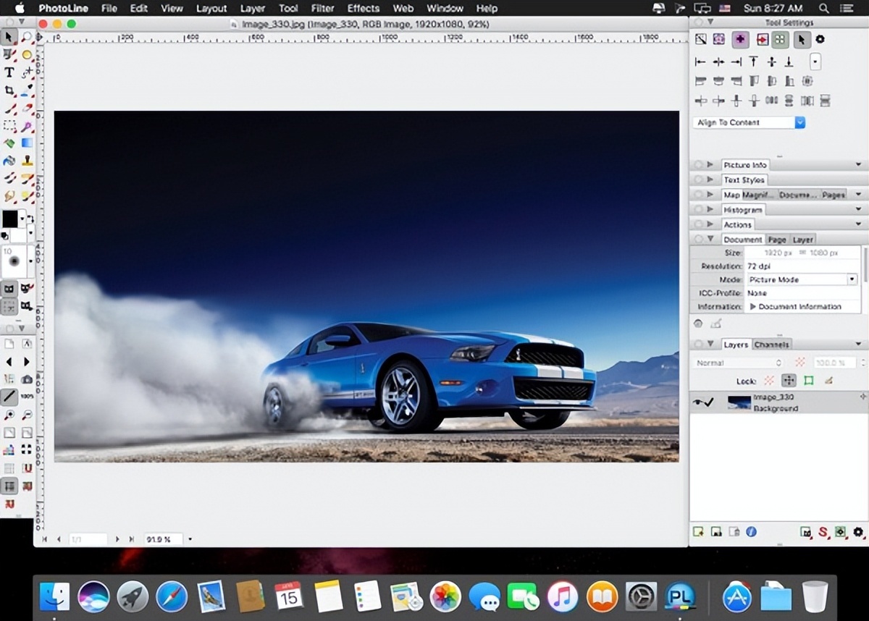Click the New Layer icon in Layers panel
The width and height of the screenshot is (869, 621).
click(697, 531)
